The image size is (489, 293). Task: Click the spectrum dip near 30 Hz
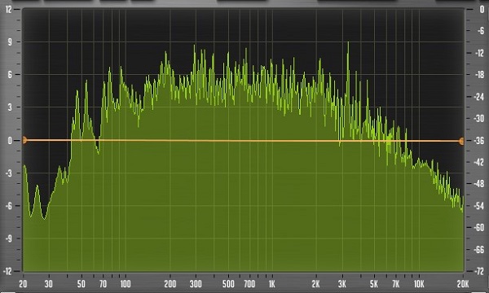45,217
